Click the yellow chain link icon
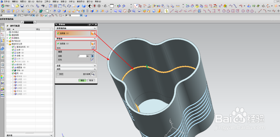 point(166,11)
